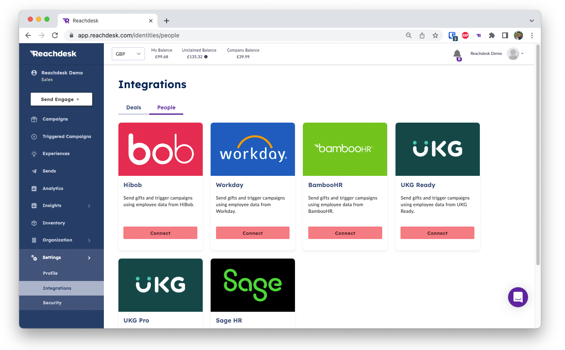Open the Reachdesk extension icon in toolbar

coord(479,35)
